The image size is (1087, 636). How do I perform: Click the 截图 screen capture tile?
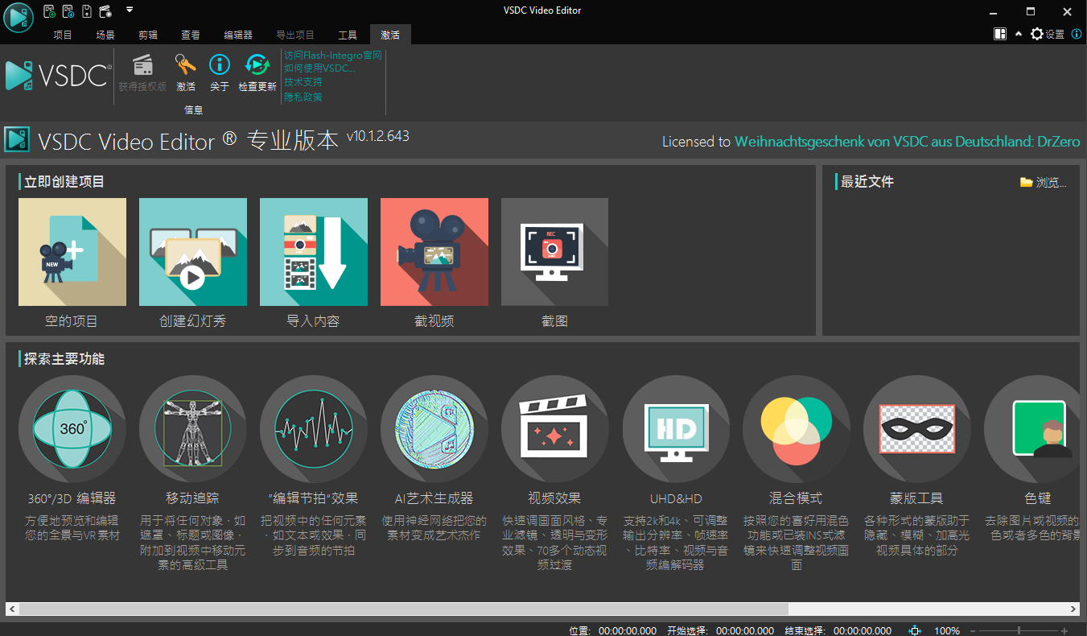coord(555,252)
